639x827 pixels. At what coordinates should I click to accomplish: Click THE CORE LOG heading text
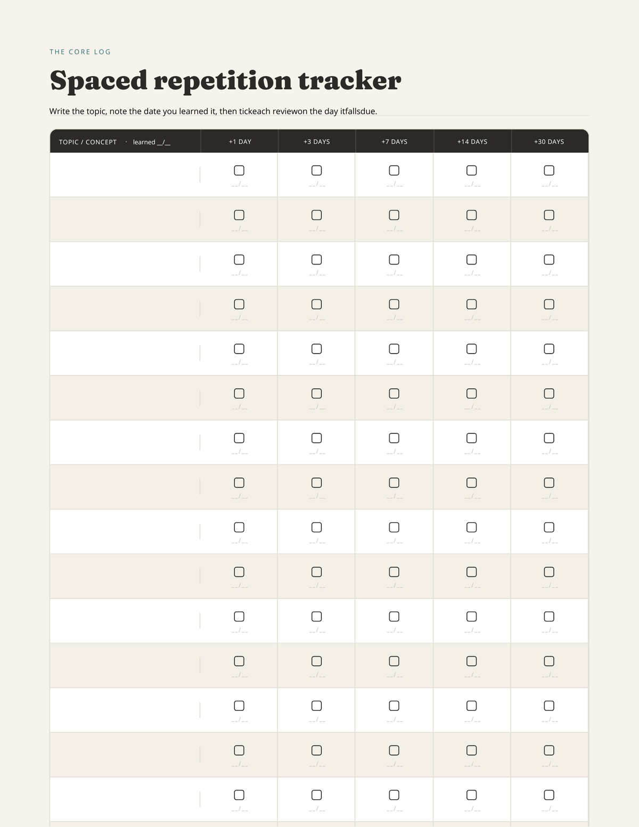80,52
